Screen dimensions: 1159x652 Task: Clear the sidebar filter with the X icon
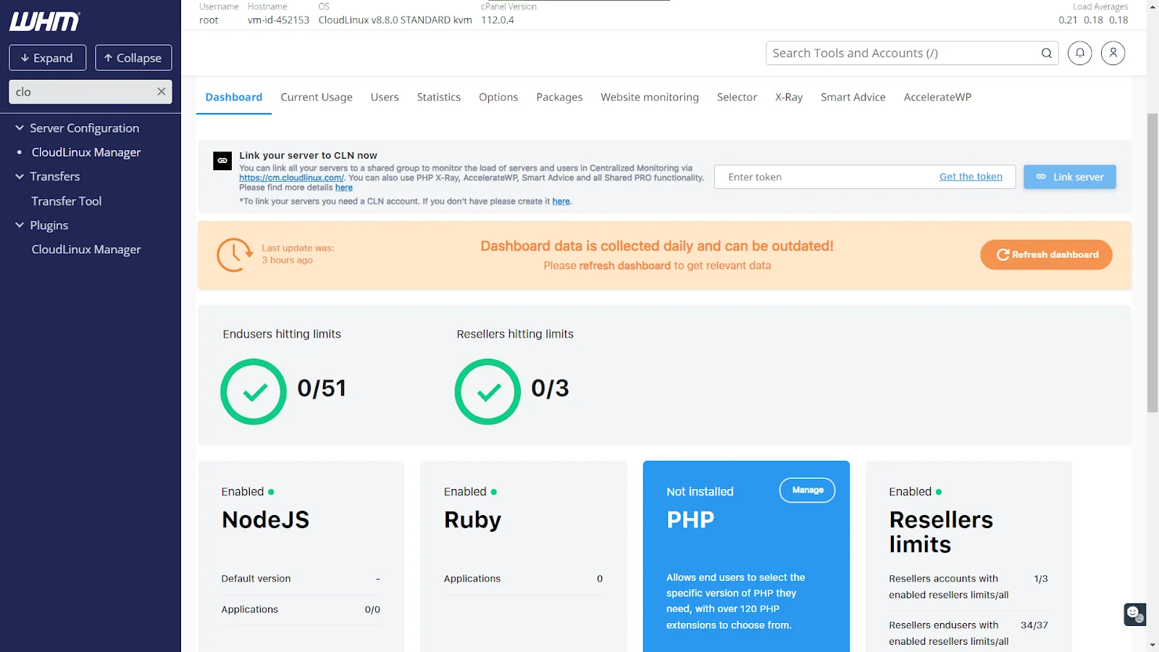click(x=162, y=91)
